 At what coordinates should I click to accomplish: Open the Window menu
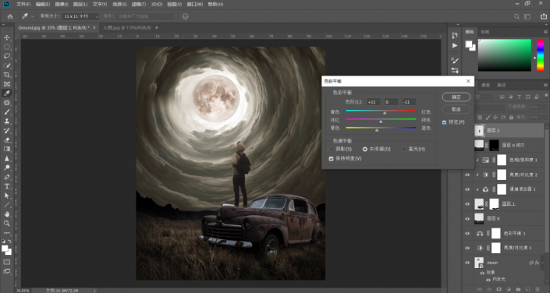[x=195, y=5]
